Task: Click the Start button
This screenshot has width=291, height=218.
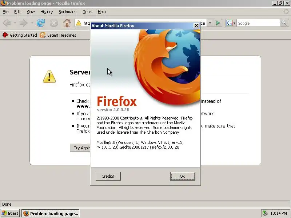Action: click(x=10, y=213)
